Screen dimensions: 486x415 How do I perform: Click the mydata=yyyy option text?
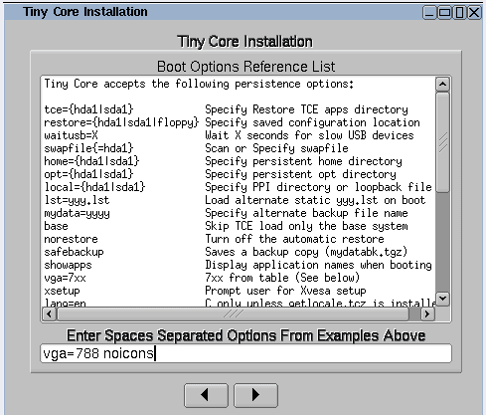(x=77, y=213)
